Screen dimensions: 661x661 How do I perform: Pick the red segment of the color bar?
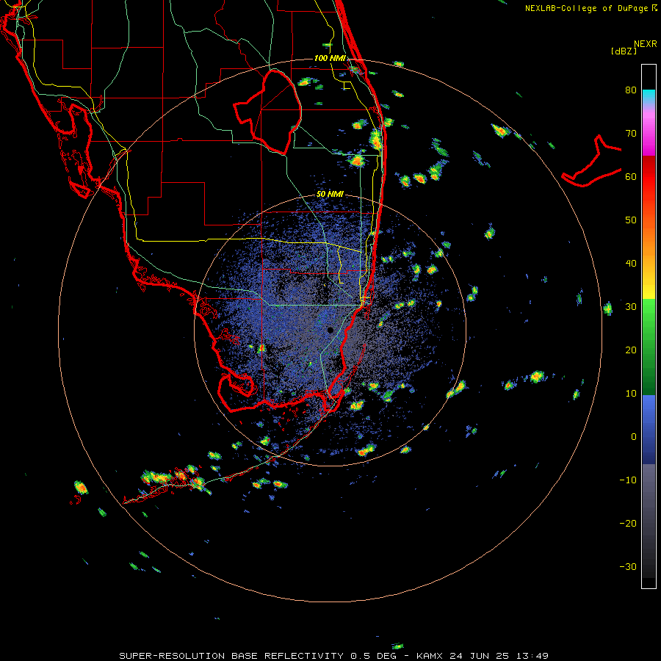pos(649,173)
